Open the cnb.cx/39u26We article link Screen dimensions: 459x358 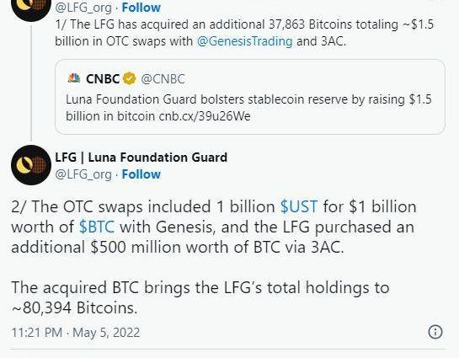205,116
